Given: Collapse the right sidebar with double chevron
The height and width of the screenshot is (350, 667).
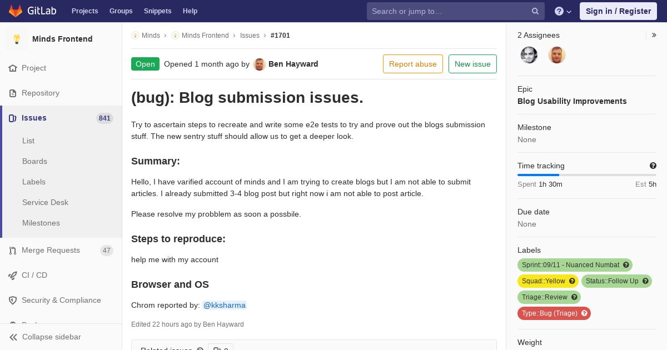Looking at the screenshot, I should coord(654,35).
